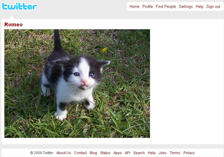Click the Romeo heading
The height and width of the screenshot is (157, 224).
click(13, 24)
